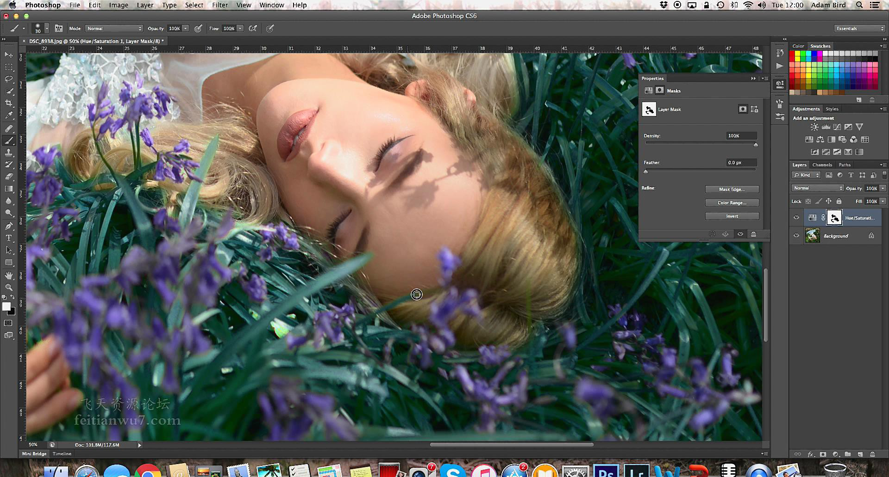Open the Filter menu
Viewport: 889px width, 477px height.
click(219, 5)
